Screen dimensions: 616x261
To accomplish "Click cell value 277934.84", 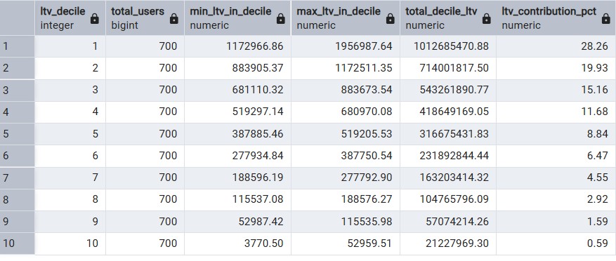I will pyautogui.click(x=258, y=156).
